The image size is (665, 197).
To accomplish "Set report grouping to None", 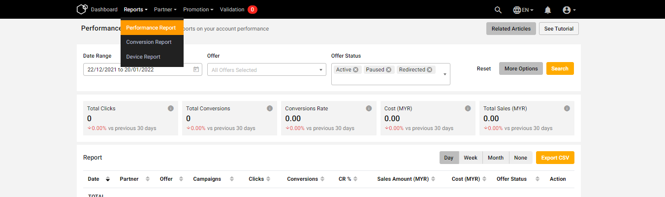I will click(x=521, y=158).
